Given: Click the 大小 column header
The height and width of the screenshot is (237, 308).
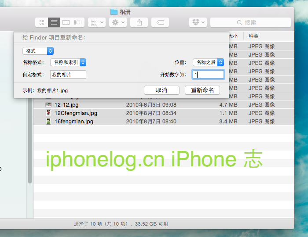Looking at the screenshot, I should [233, 36].
